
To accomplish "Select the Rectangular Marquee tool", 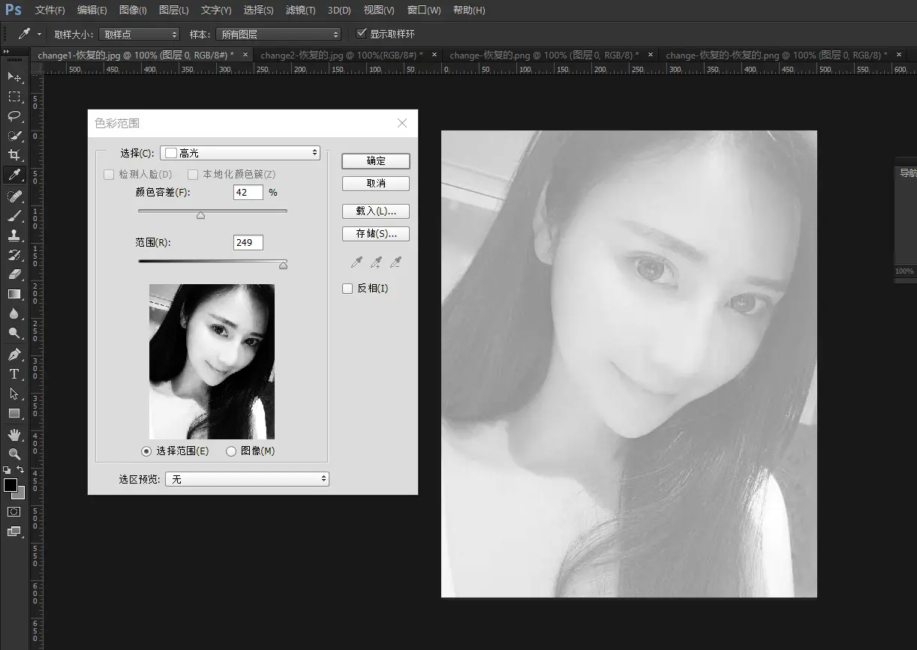I will point(14,96).
